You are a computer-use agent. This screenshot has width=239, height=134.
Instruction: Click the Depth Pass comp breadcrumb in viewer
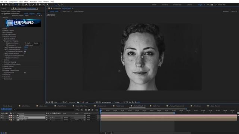click(x=66, y=12)
